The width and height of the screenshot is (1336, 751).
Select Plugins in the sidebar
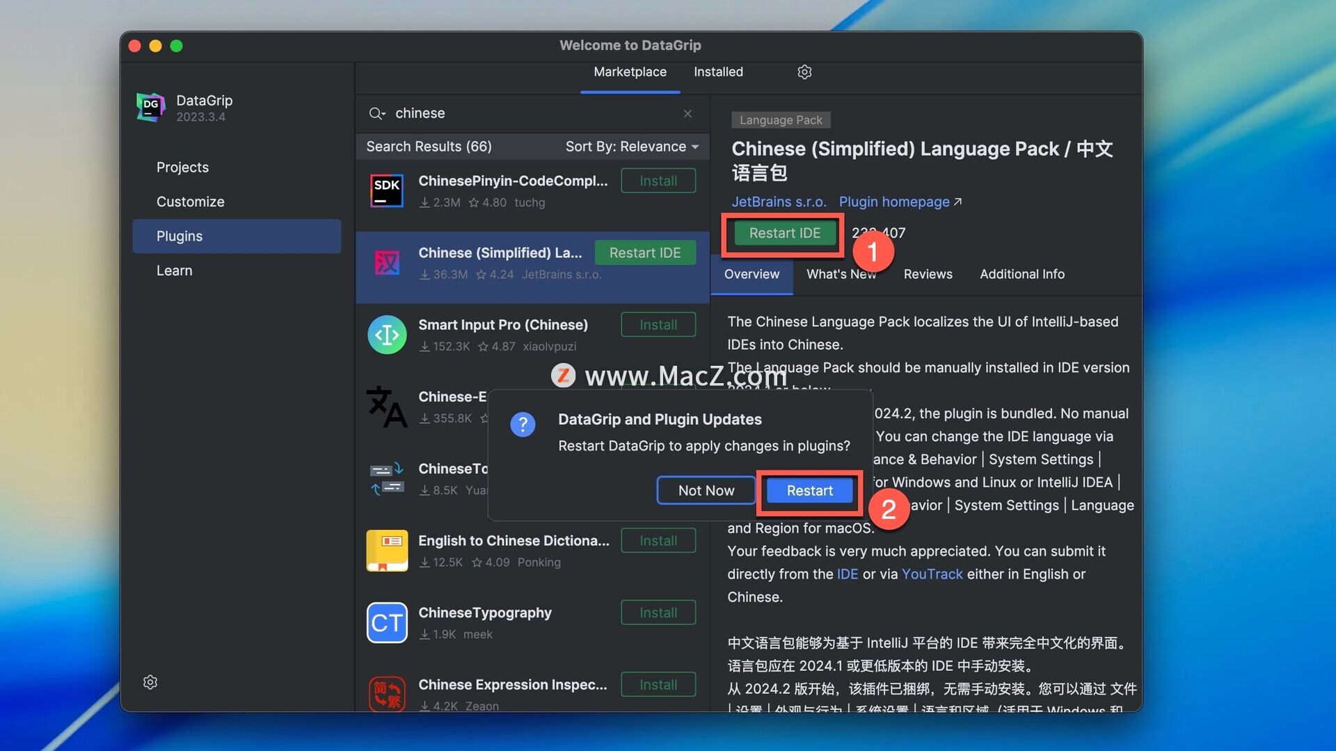click(237, 236)
